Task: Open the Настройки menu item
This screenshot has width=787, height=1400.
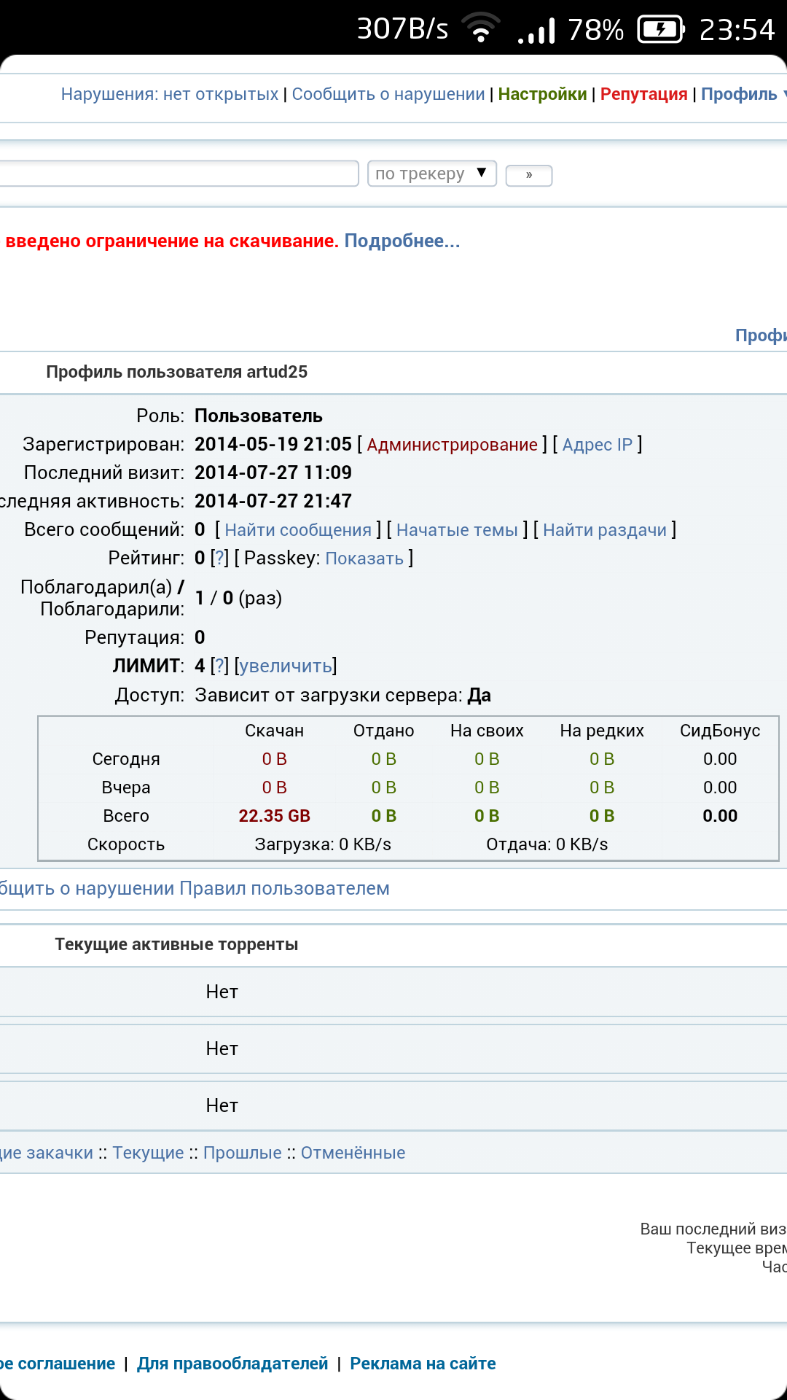Action: click(x=542, y=94)
